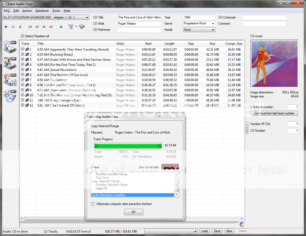This screenshot has width=306, height=236.
Task: Copy selected tracks compressed (CMP icon)
Action: 10,63
